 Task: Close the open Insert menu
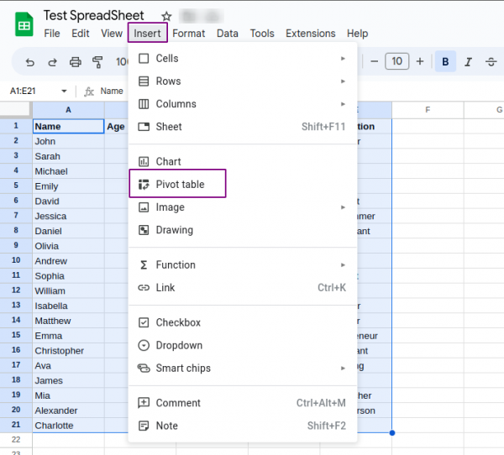pyautogui.click(x=148, y=33)
